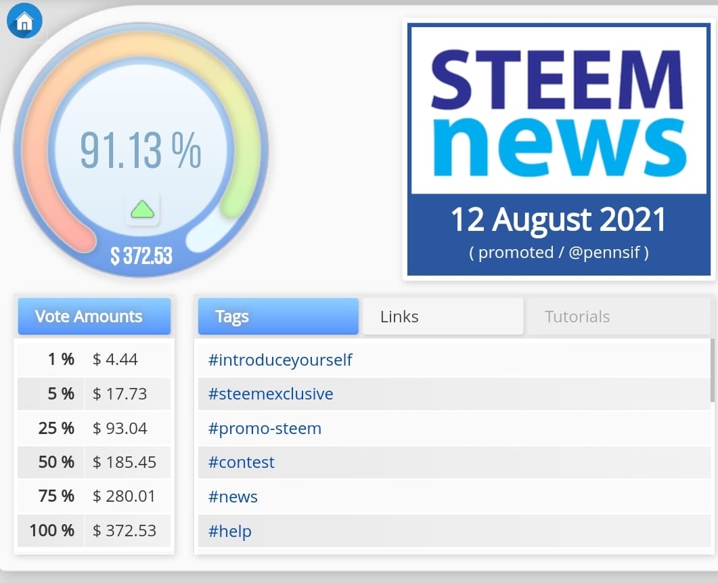Click the $ 4.44 vote amount
Viewport: 718px width, 583px height.
115,360
